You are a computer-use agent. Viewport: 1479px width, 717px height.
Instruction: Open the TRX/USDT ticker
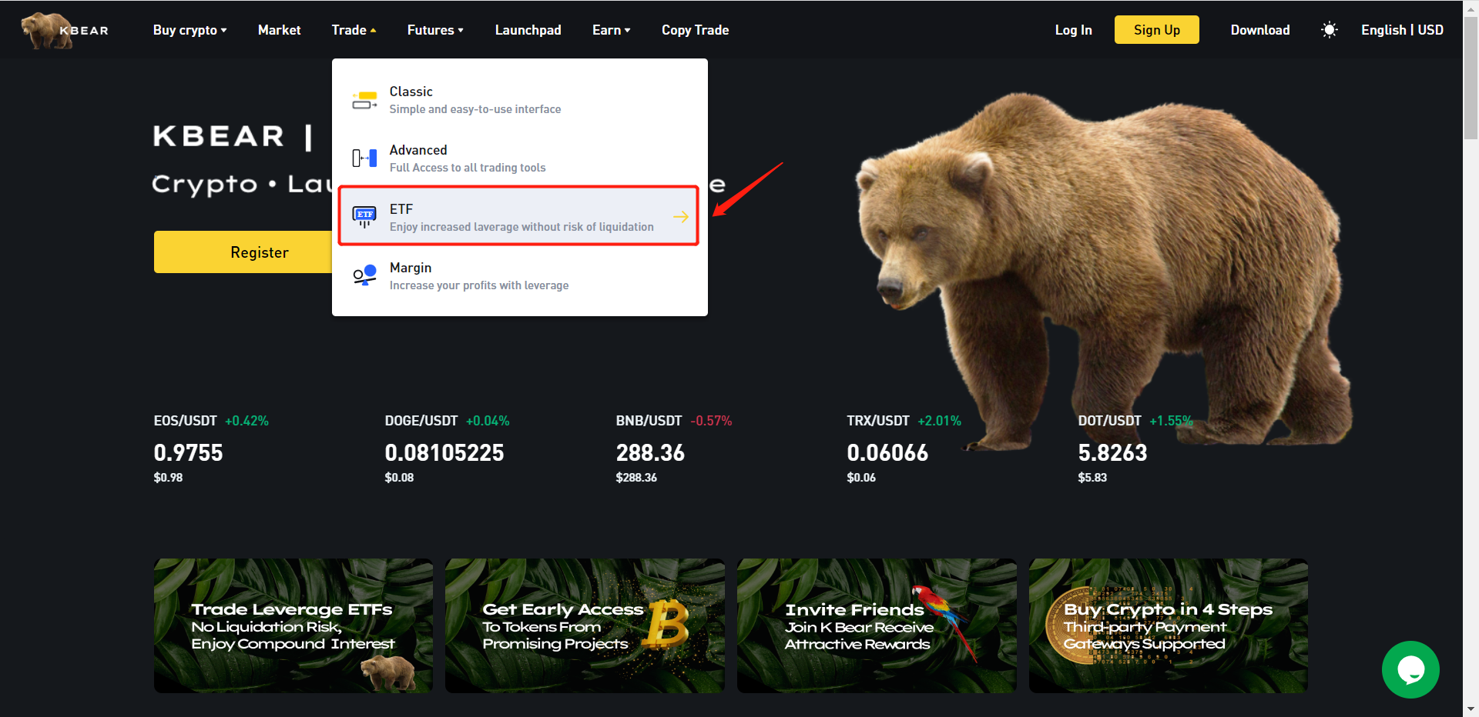coord(878,421)
